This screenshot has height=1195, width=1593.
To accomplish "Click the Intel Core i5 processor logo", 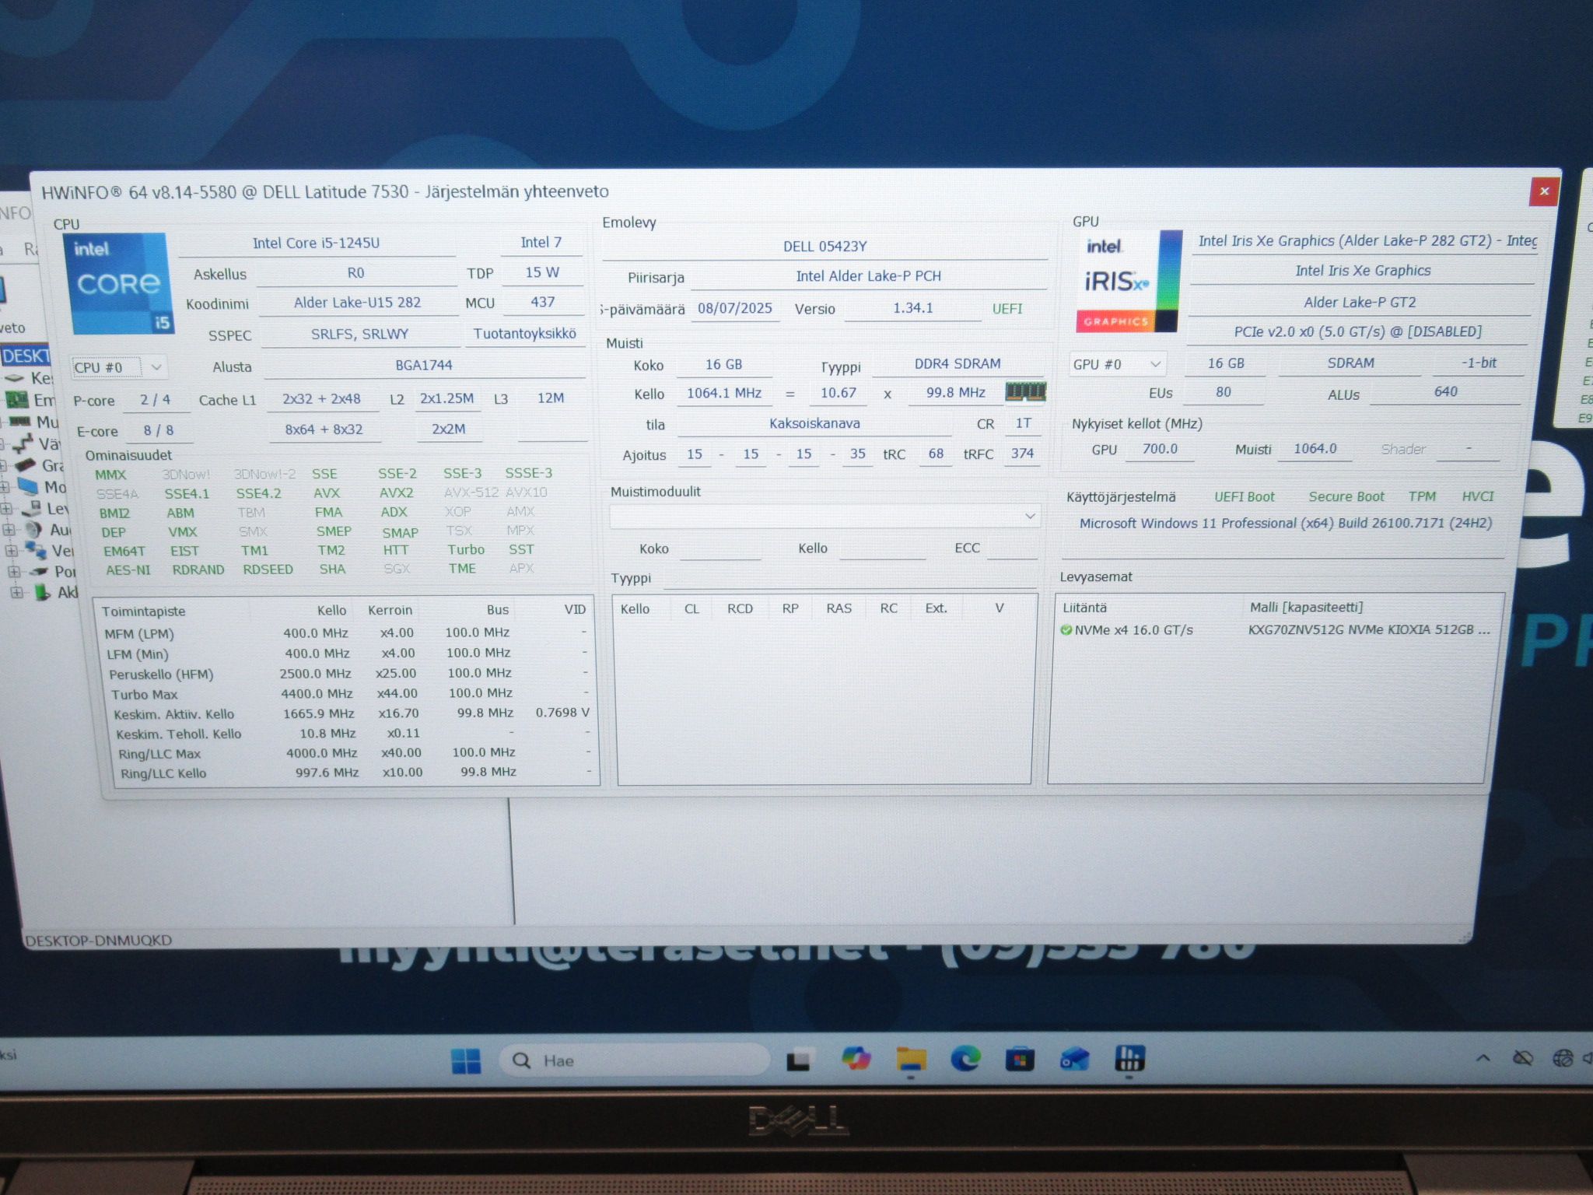I will point(119,283).
